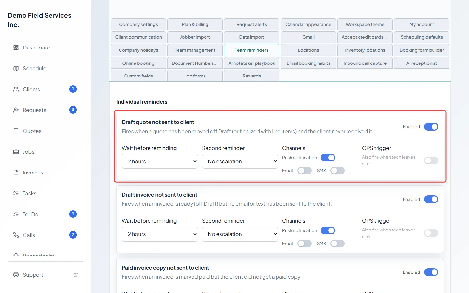The image size is (469, 293).
Task: Click the Requests badge showing 3
Action: click(73, 110)
